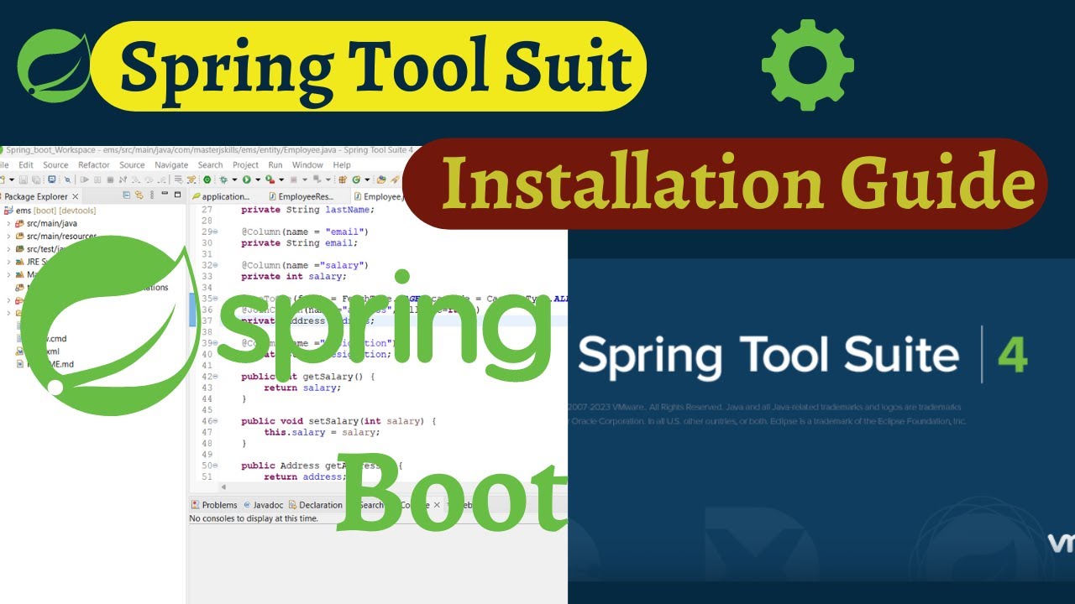The image size is (1075, 604).
Task: Open the Refactor menu
Action: coord(94,165)
